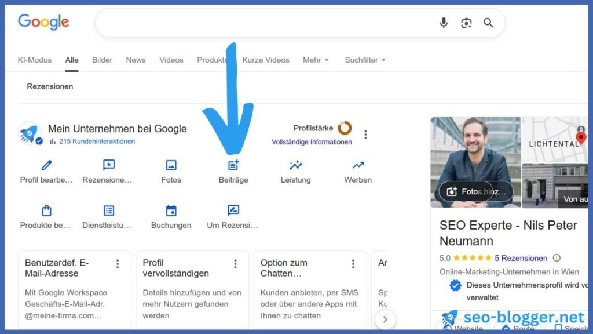
Task: Open the Leistung performance icon
Action: coord(295,166)
